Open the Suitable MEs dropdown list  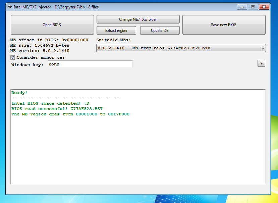(181, 48)
